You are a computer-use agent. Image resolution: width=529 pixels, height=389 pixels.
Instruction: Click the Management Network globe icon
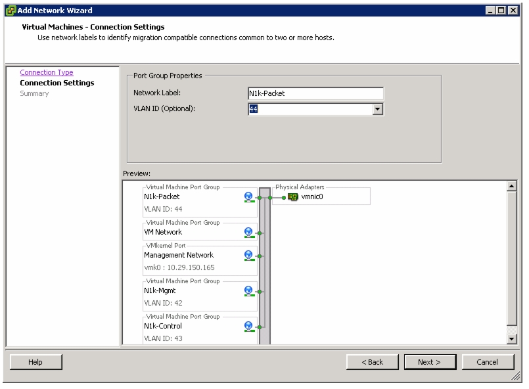pos(249,256)
